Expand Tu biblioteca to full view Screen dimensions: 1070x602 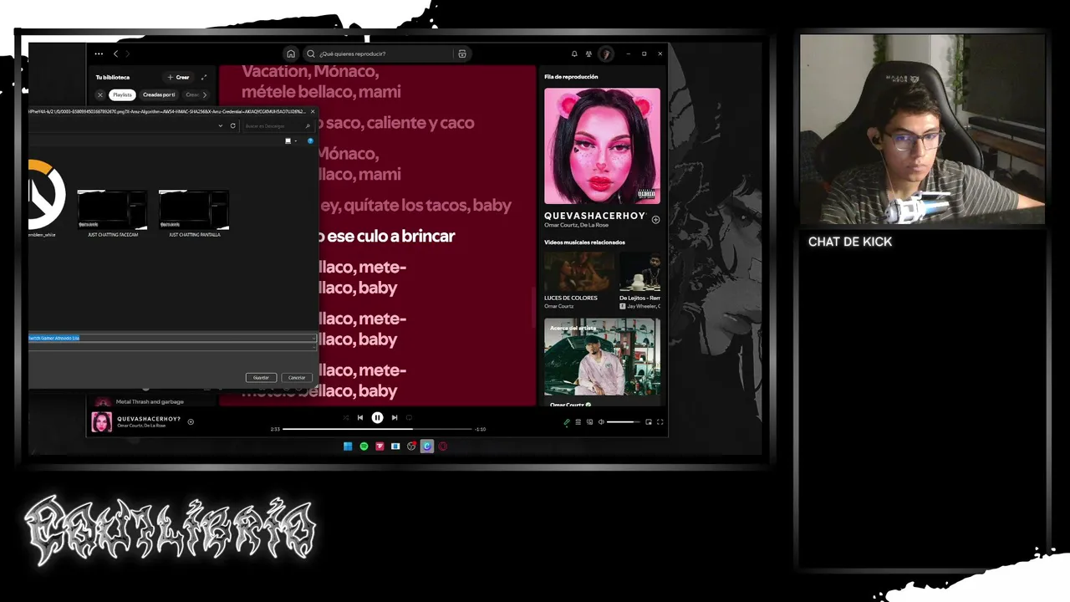(203, 77)
